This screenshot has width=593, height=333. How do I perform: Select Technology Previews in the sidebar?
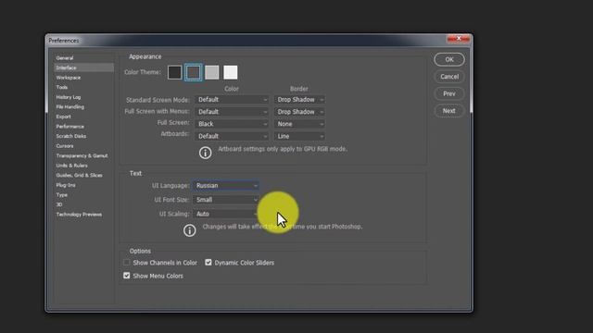coord(84,215)
